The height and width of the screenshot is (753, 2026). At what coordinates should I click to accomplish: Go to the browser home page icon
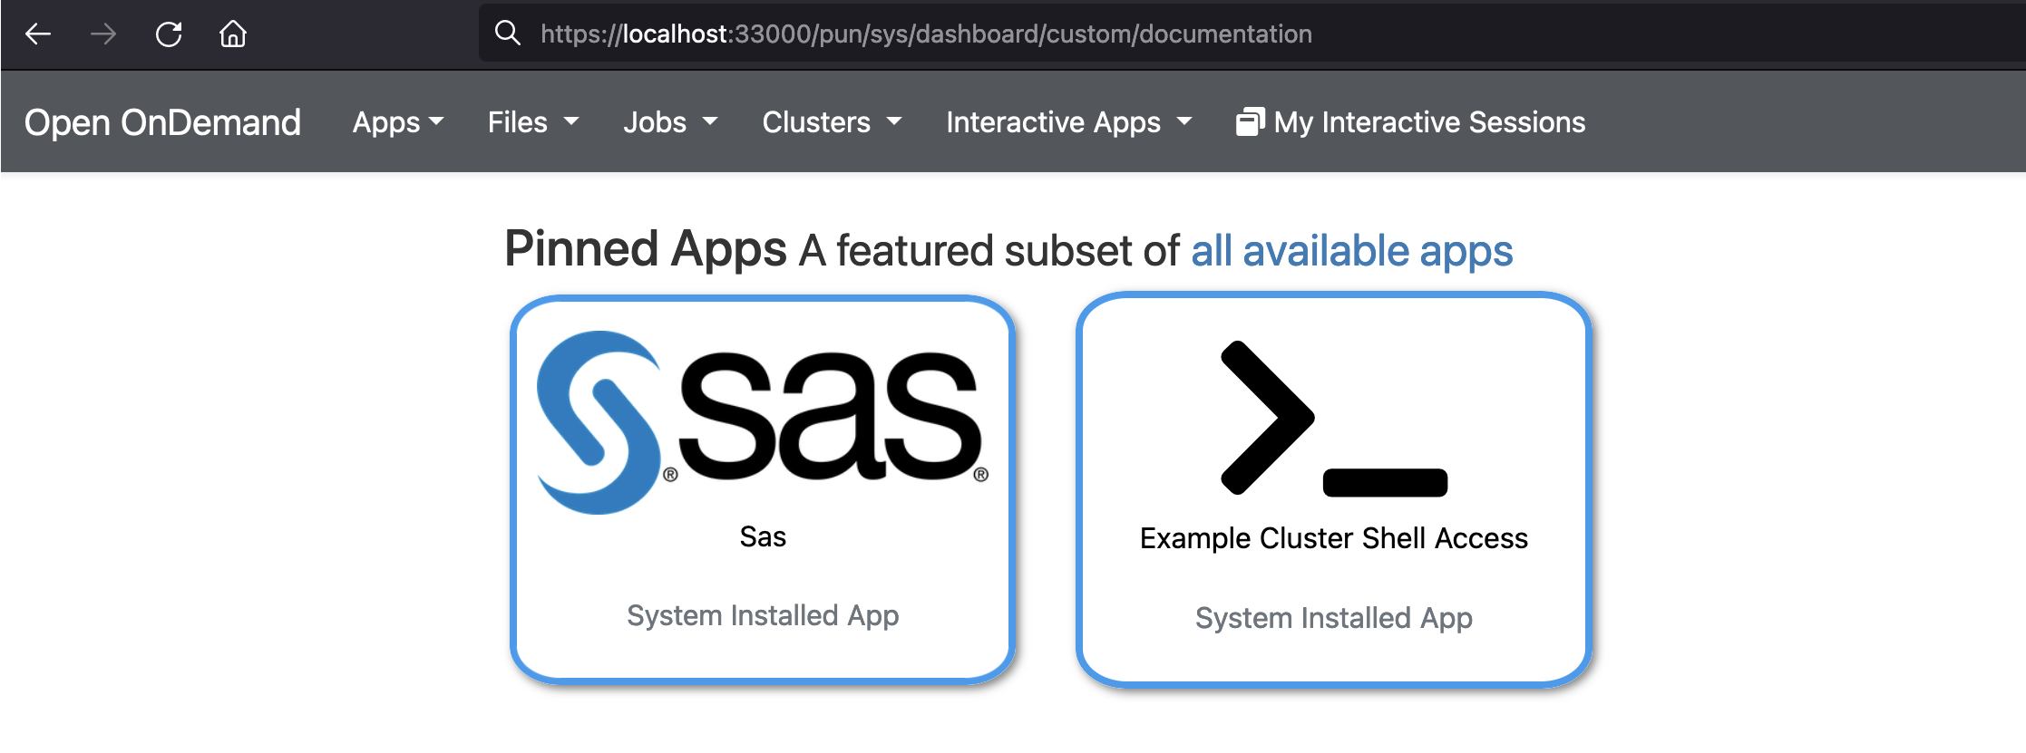tap(233, 34)
